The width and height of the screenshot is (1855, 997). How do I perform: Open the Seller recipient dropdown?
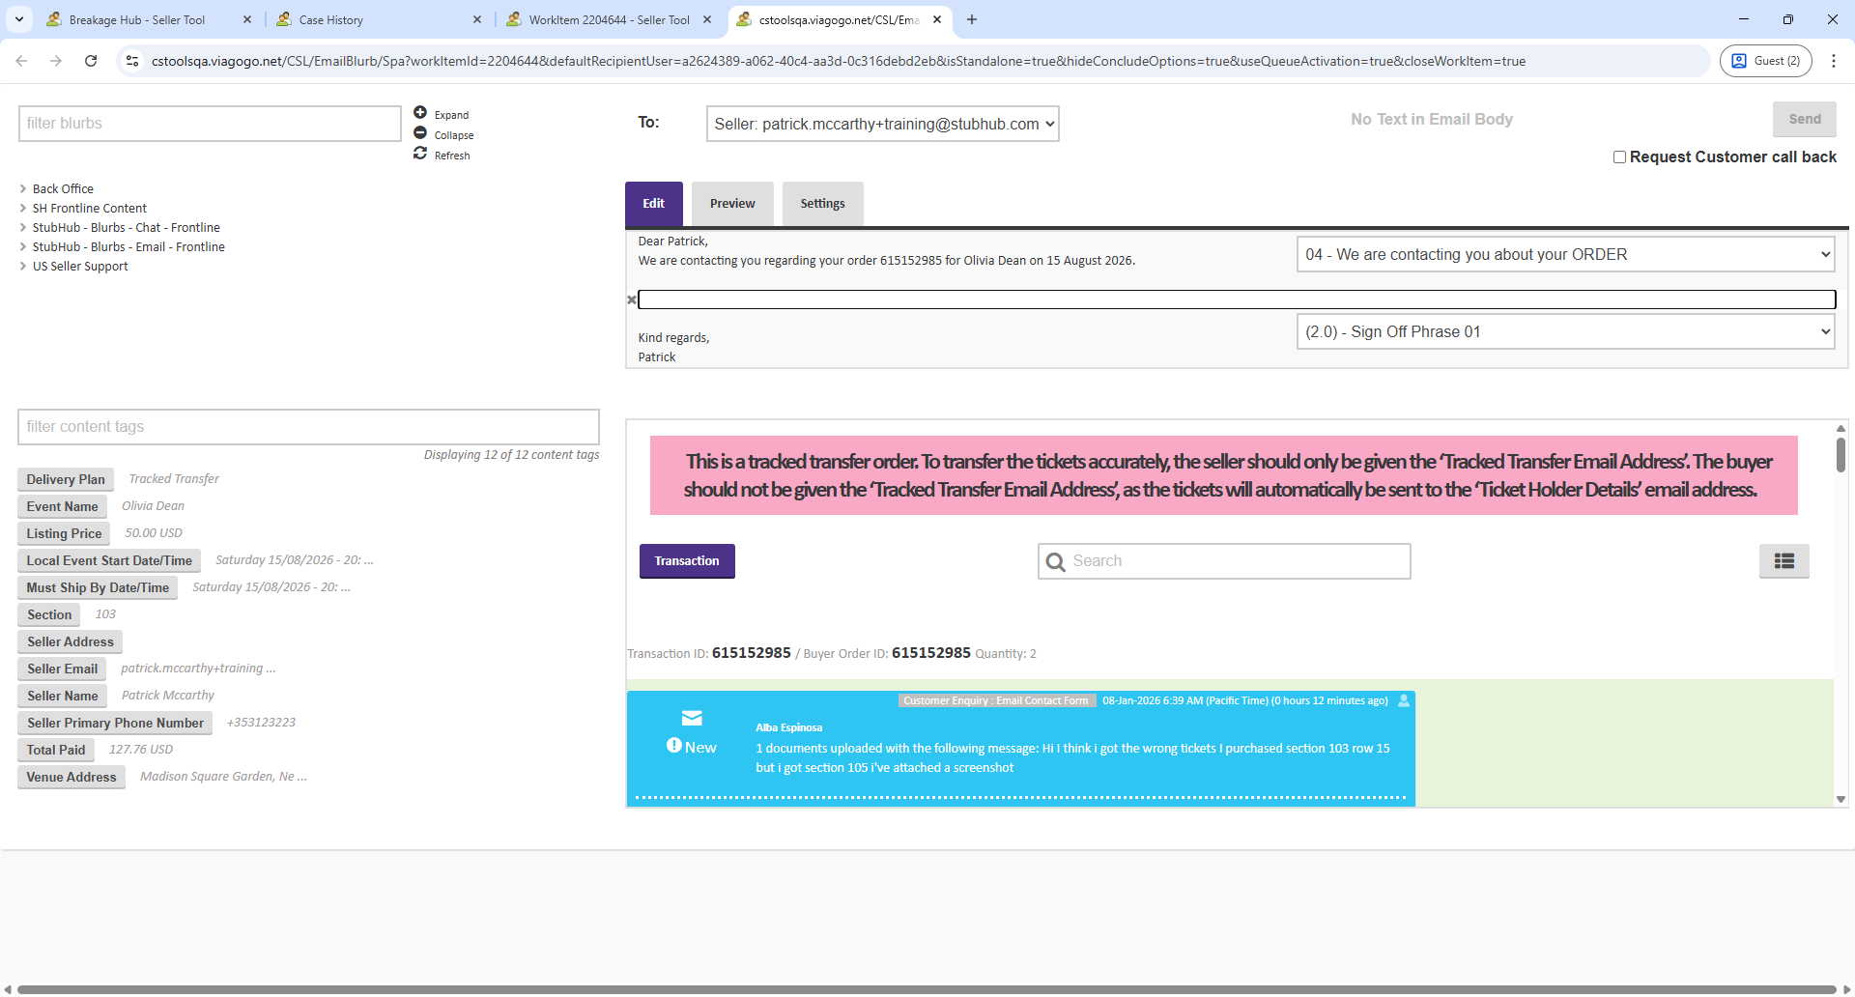coord(882,125)
